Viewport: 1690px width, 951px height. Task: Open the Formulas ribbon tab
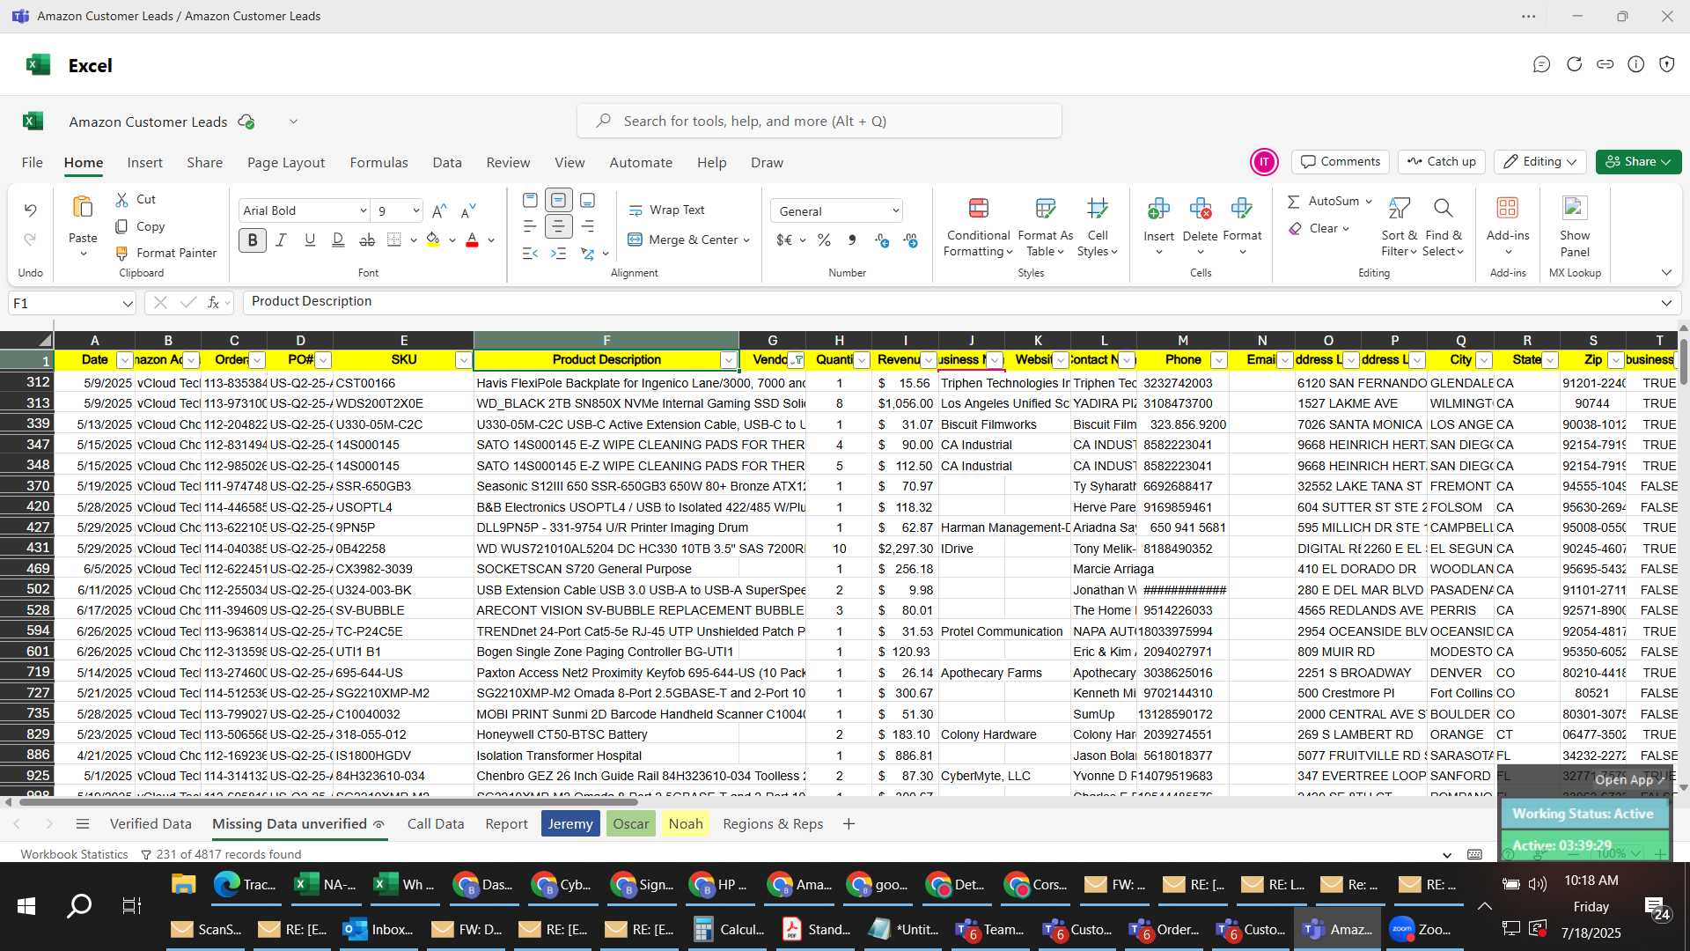(x=378, y=163)
